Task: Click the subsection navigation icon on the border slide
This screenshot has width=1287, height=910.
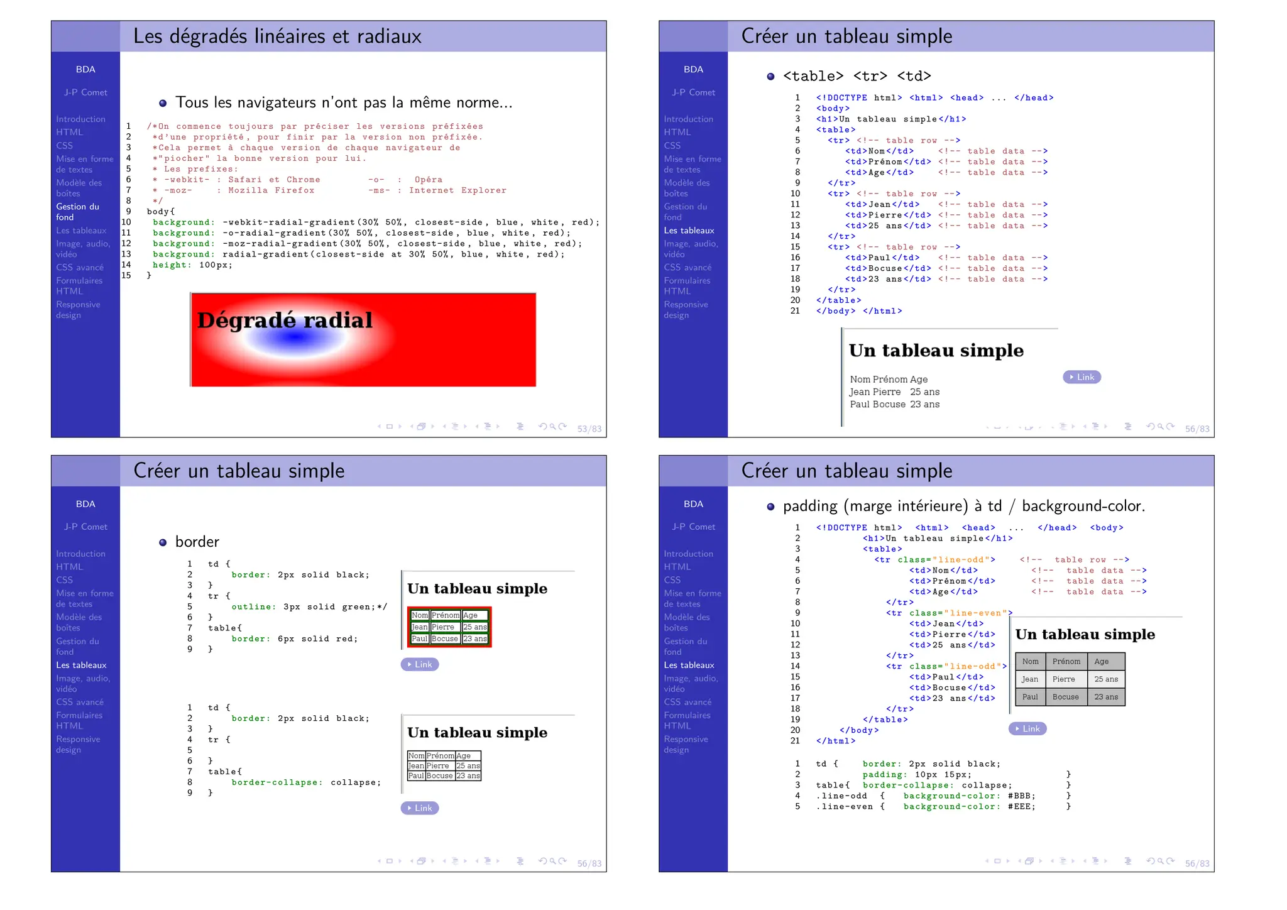Action: [455, 861]
